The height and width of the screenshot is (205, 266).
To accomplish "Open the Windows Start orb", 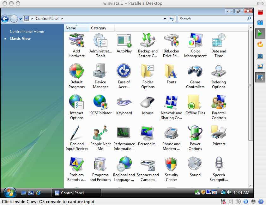I will 10,193.
